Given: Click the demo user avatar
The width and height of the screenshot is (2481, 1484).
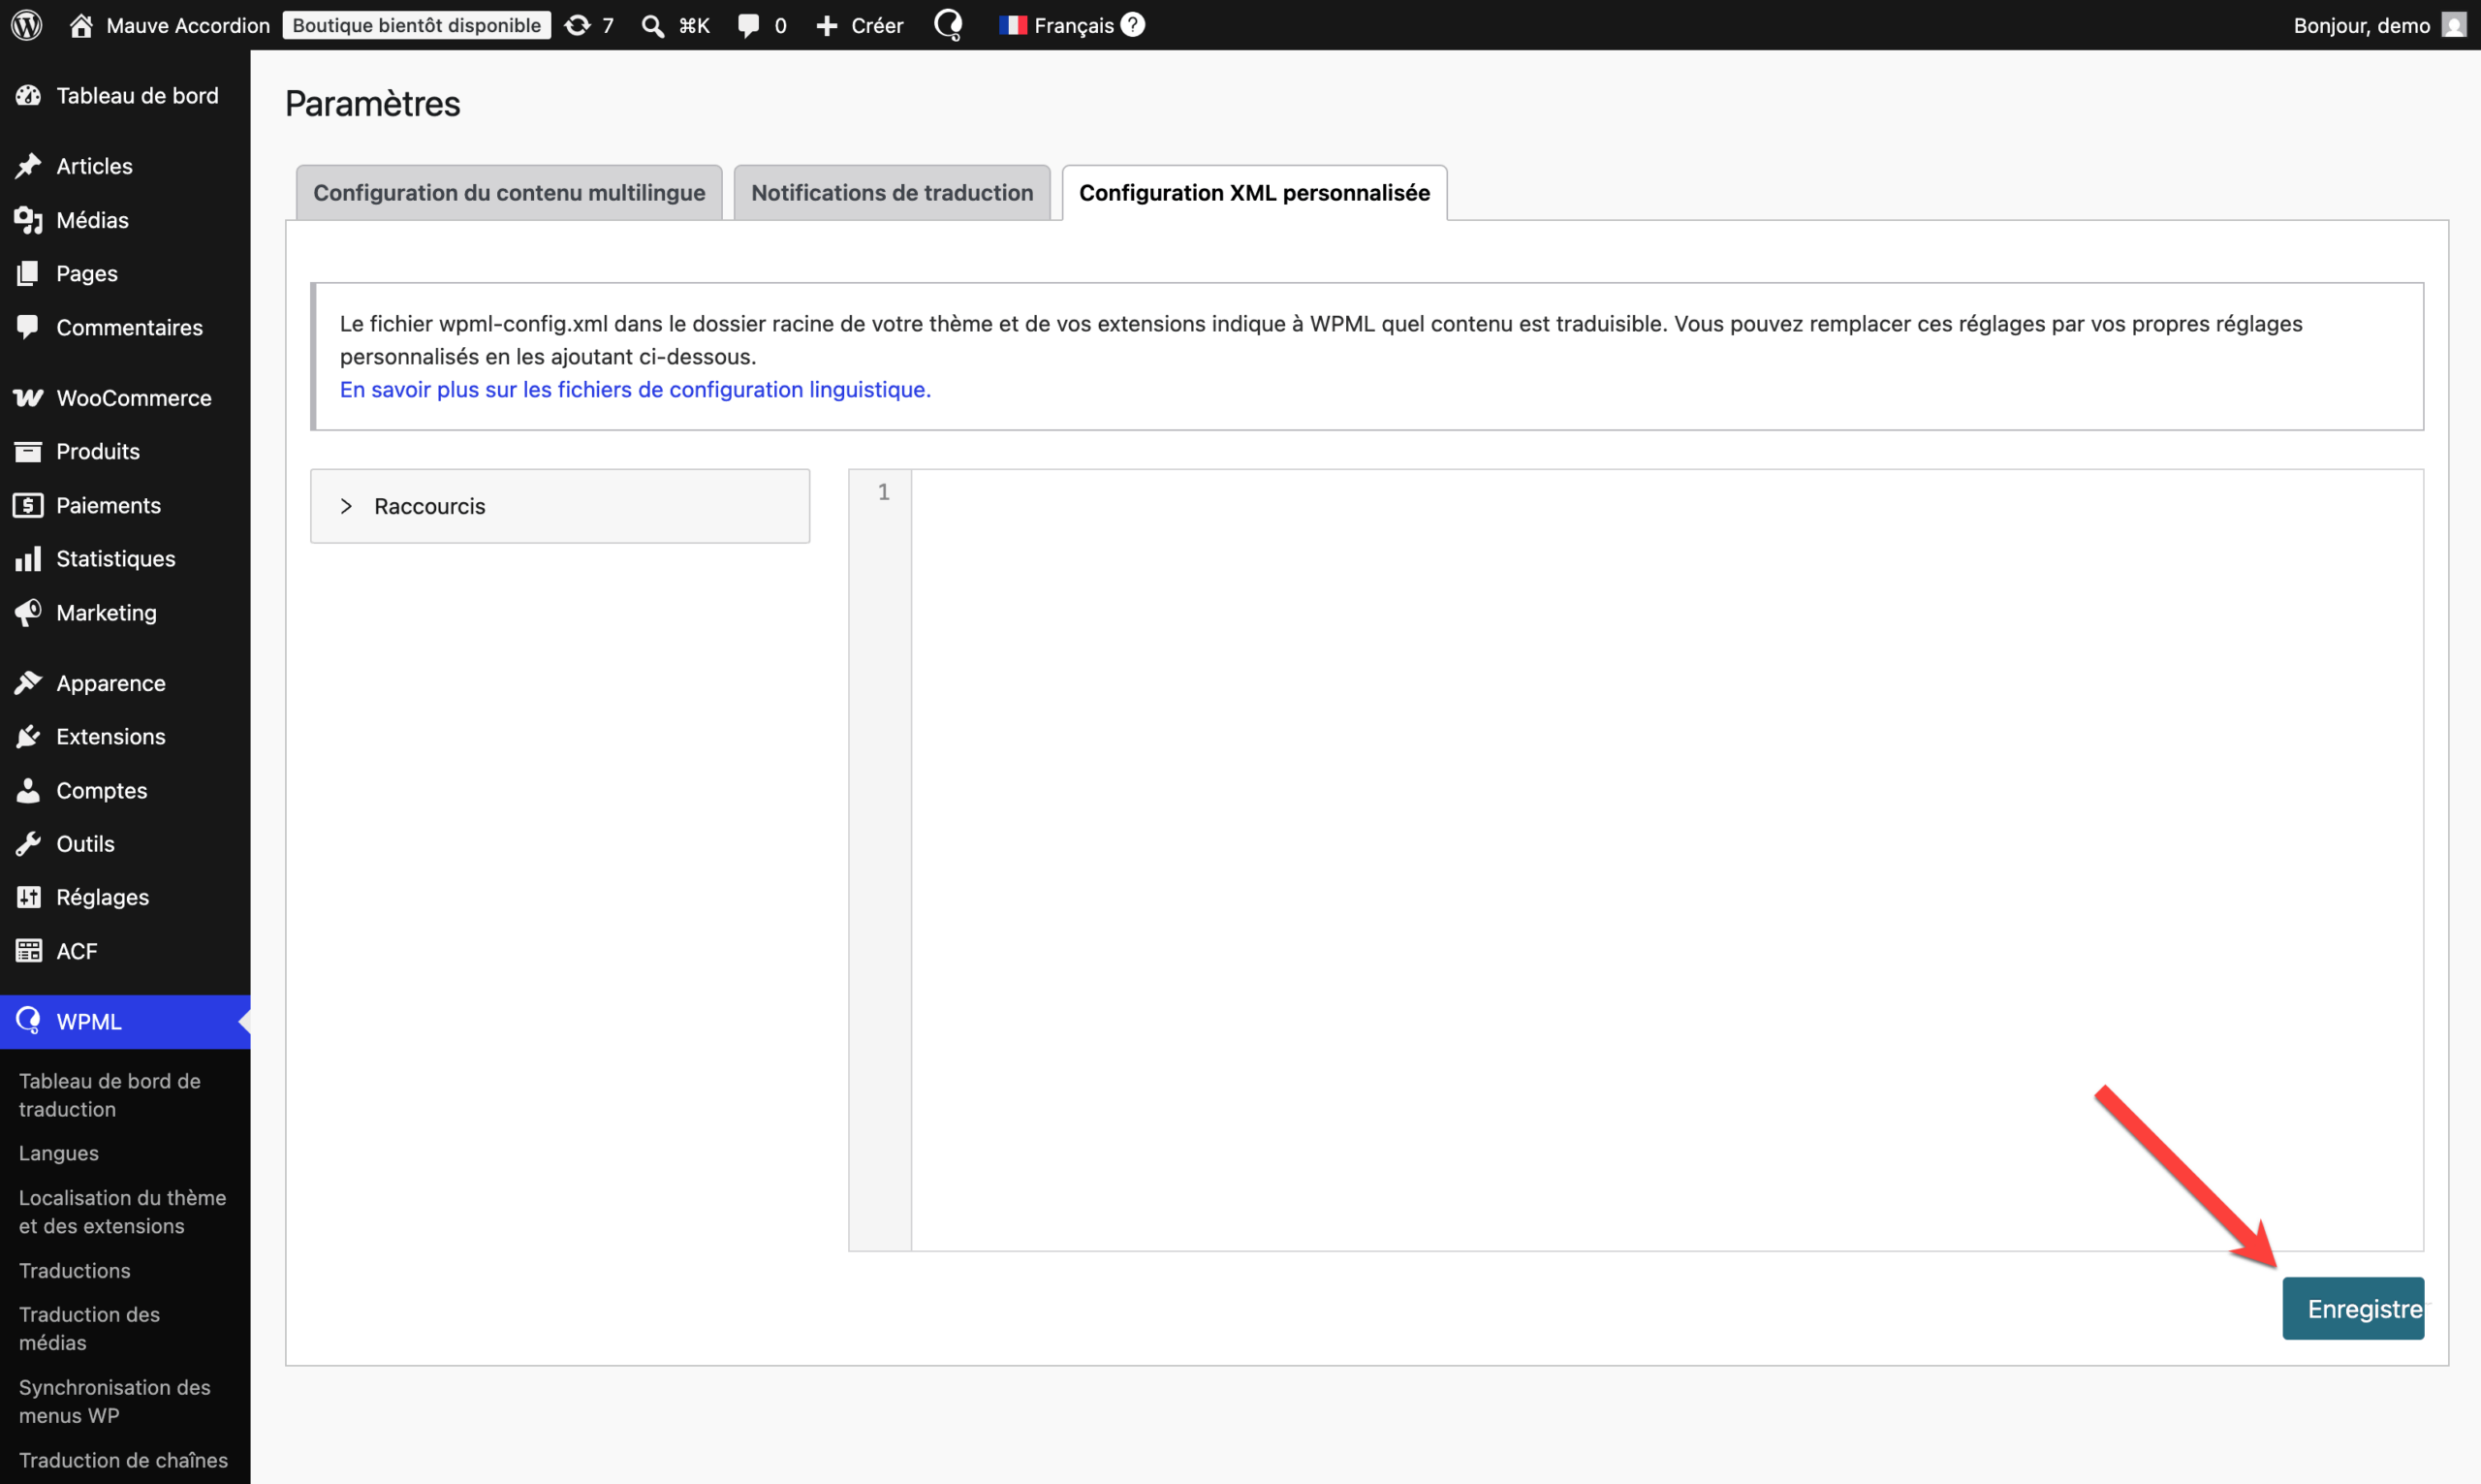Looking at the screenshot, I should [x=2454, y=25].
